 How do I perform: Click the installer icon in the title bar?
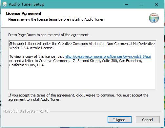click(5, 4)
